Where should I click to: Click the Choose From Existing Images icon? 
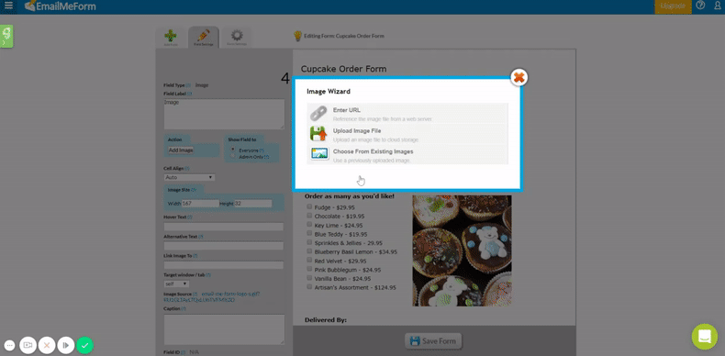[x=319, y=154]
